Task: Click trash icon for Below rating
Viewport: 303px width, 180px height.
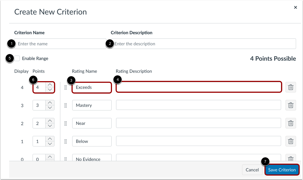Action: point(291,141)
